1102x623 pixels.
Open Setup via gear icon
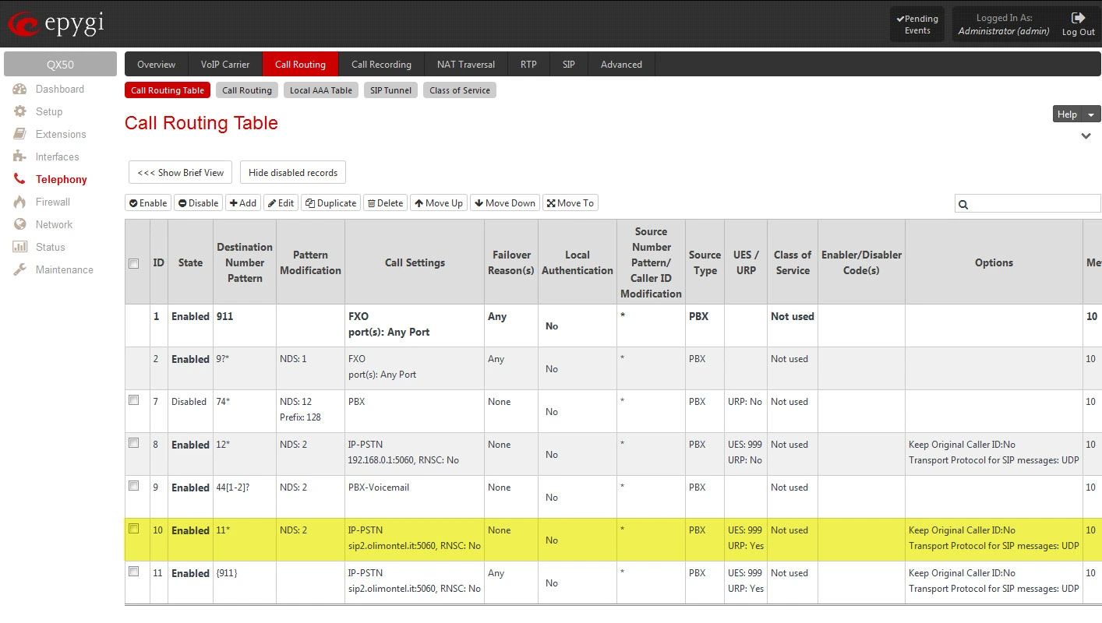point(20,111)
